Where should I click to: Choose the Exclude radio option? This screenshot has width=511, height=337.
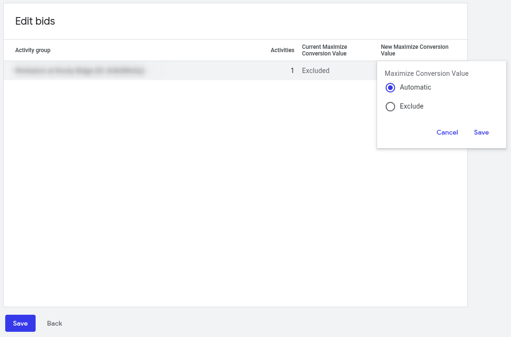tap(390, 106)
